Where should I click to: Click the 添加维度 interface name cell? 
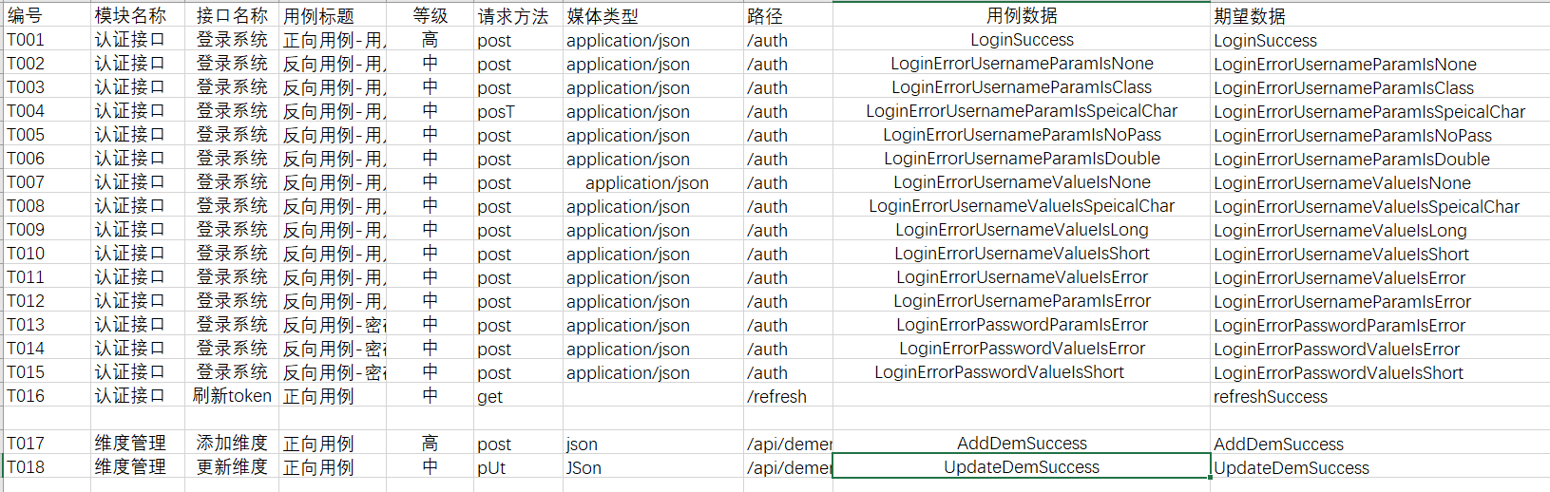point(232,444)
